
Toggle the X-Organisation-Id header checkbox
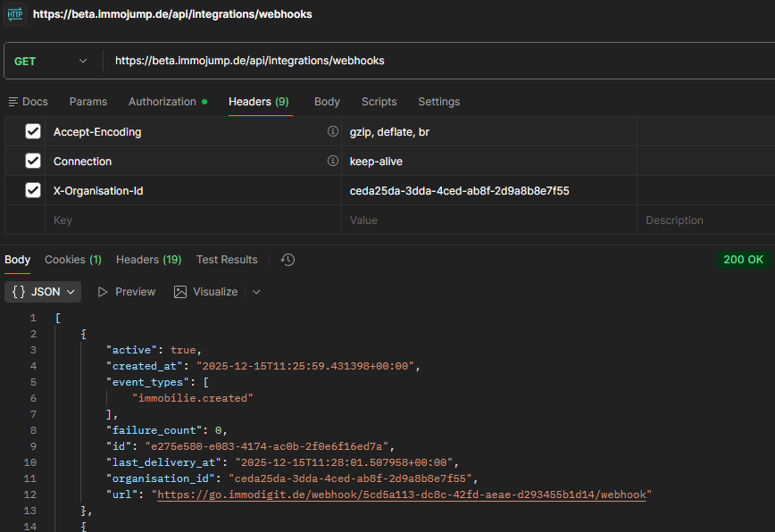click(x=33, y=190)
